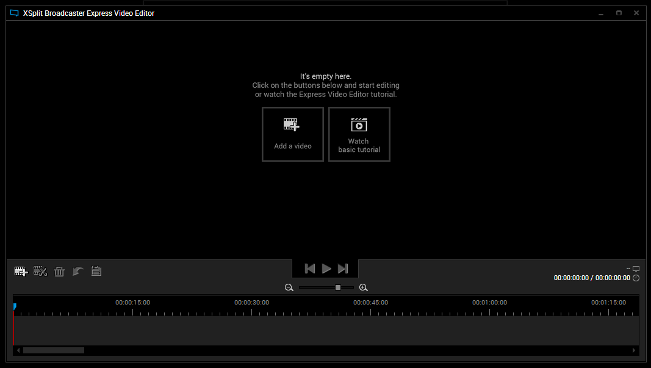Screen dimensions: 651x368
Task: Open the Watch basic tutorial button
Action: pyautogui.click(x=359, y=134)
